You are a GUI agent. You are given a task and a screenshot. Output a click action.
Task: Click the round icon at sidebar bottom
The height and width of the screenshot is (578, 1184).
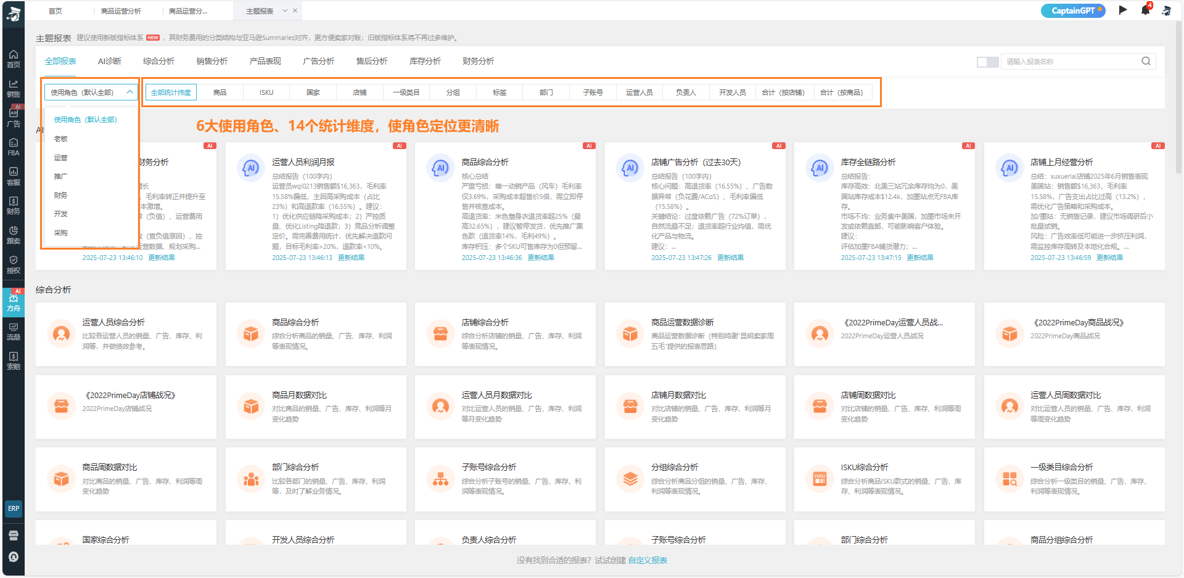click(x=14, y=557)
